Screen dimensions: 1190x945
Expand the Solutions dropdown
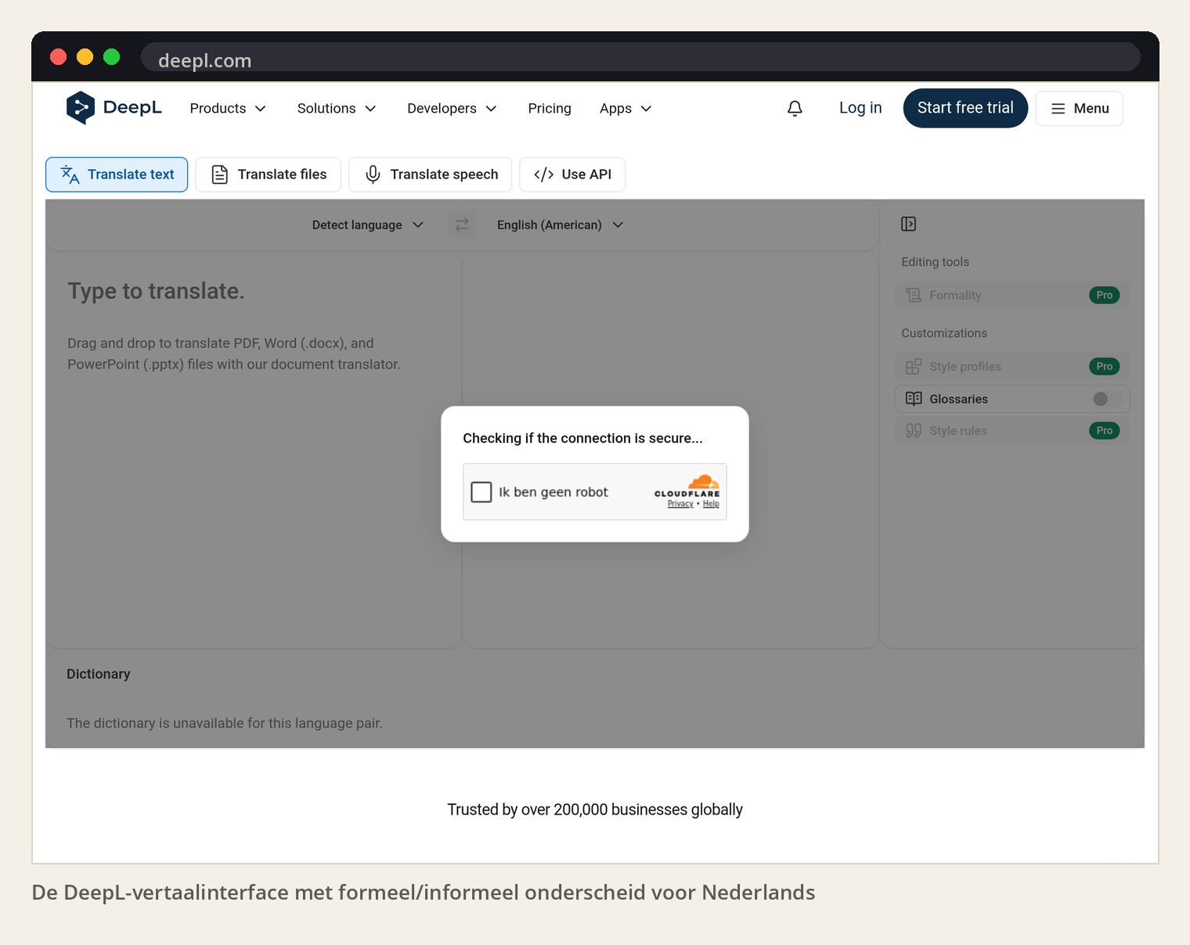(337, 109)
